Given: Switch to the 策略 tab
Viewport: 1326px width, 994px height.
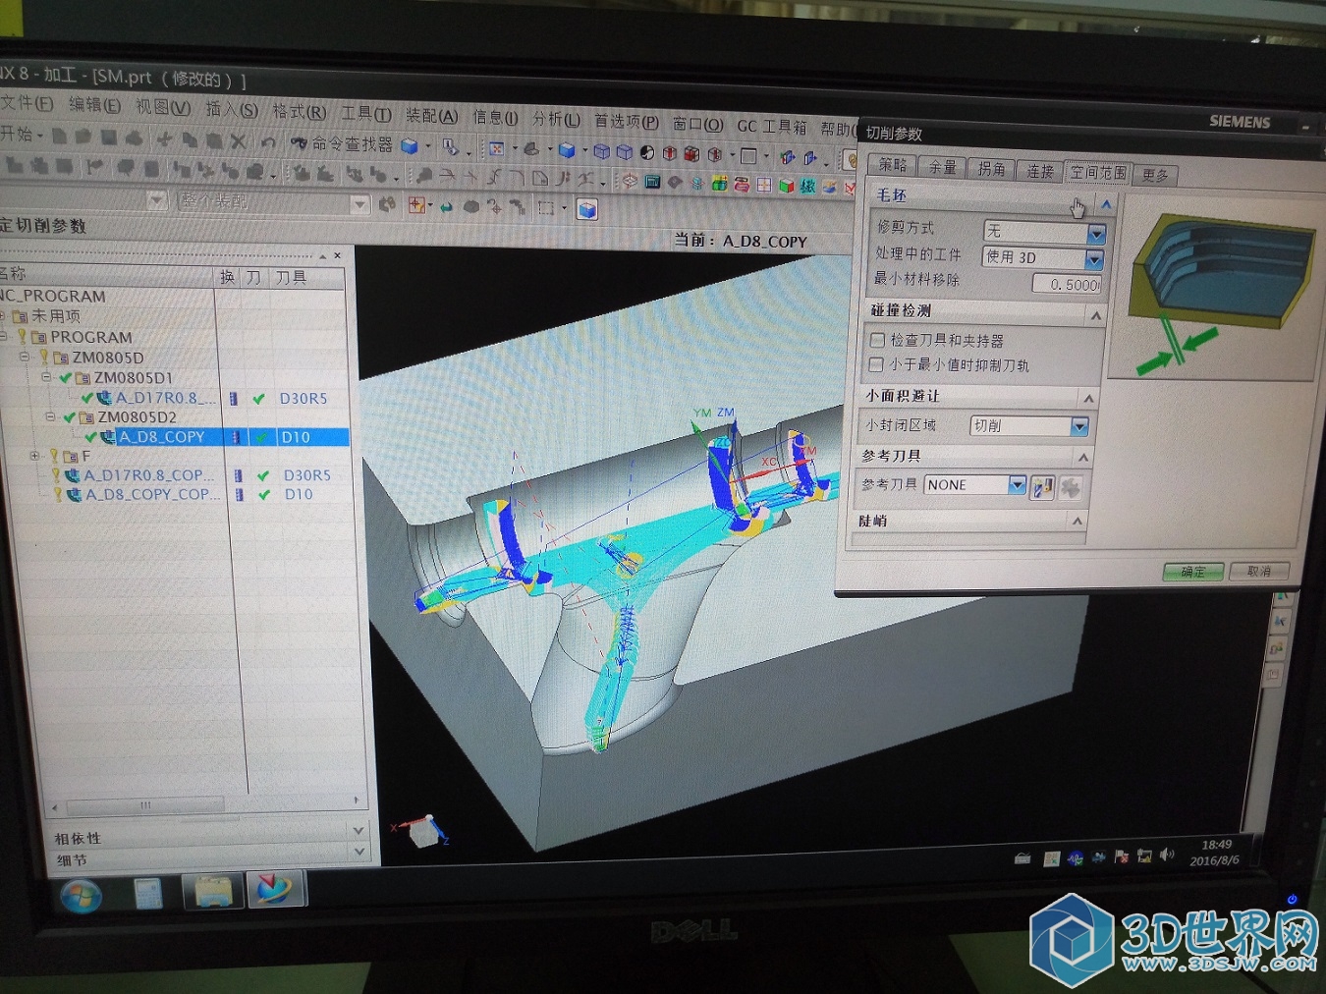Looking at the screenshot, I should [892, 165].
